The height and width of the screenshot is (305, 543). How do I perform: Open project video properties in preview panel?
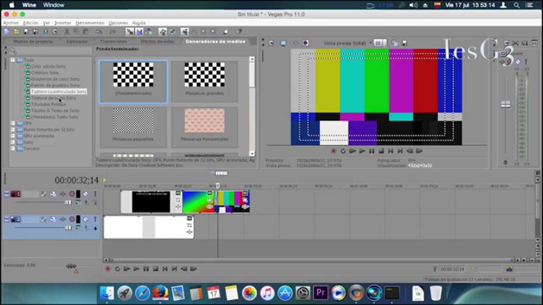coord(271,43)
